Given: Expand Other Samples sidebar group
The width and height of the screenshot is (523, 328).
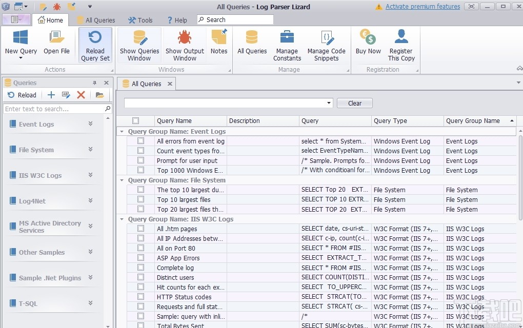Looking at the screenshot, I should click(90, 252).
